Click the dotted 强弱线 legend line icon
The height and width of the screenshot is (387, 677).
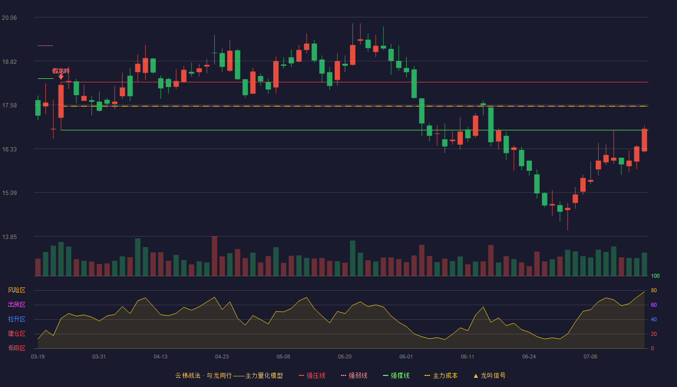tap(343, 375)
